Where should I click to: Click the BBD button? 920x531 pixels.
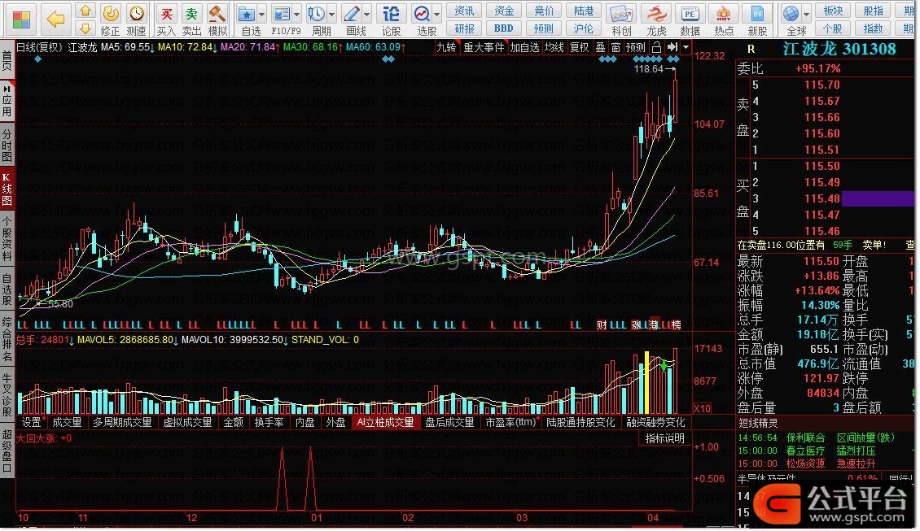tap(503, 28)
